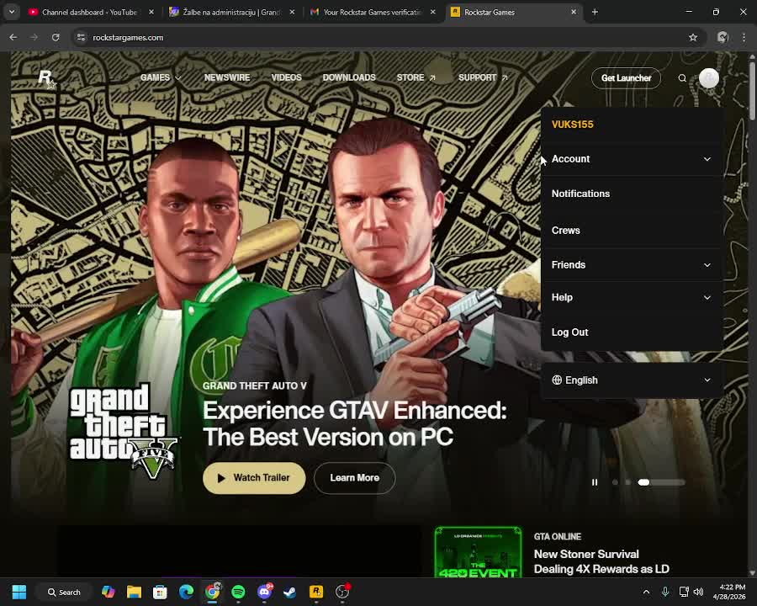
Task: Click the active carousel progress bar
Action: (661, 482)
